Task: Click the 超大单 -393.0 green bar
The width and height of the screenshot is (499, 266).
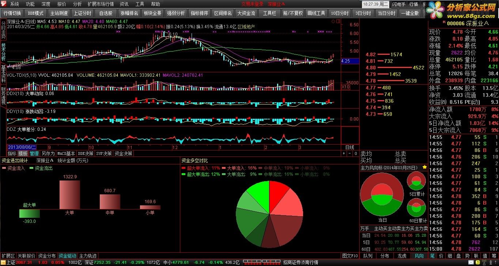Action: [29, 213]
